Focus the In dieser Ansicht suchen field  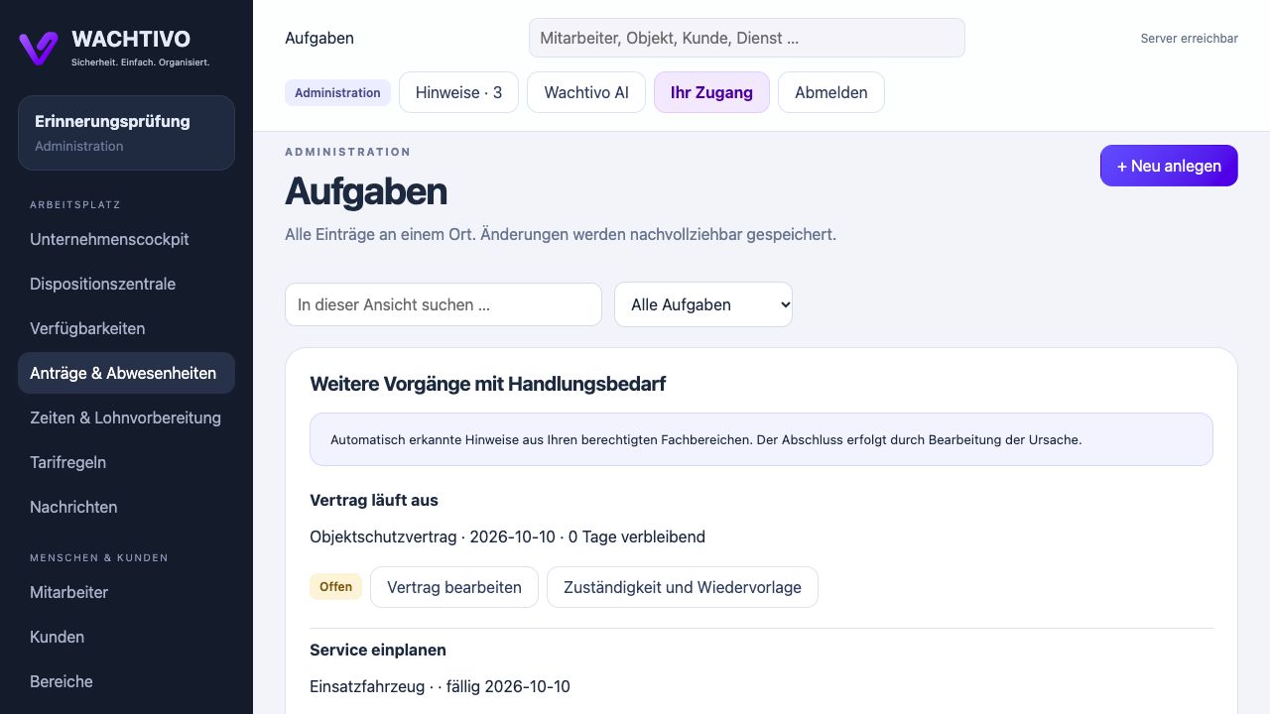444,304
